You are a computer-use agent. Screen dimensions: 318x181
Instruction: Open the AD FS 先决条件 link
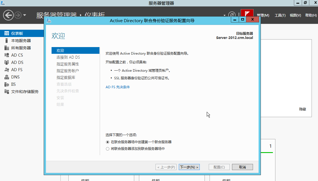click(x=118, y=87)
